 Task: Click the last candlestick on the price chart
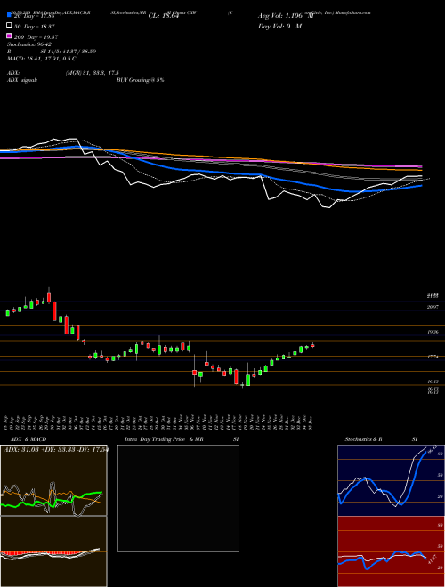(312, 345)
